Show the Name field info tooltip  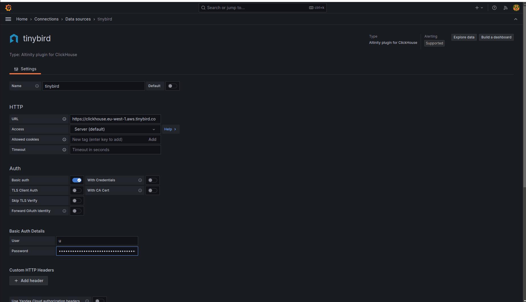coord(37,86)
